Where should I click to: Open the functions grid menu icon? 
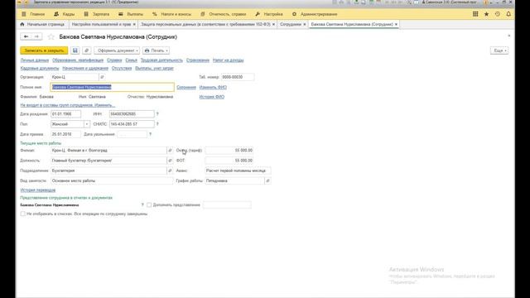pos(475,14)
